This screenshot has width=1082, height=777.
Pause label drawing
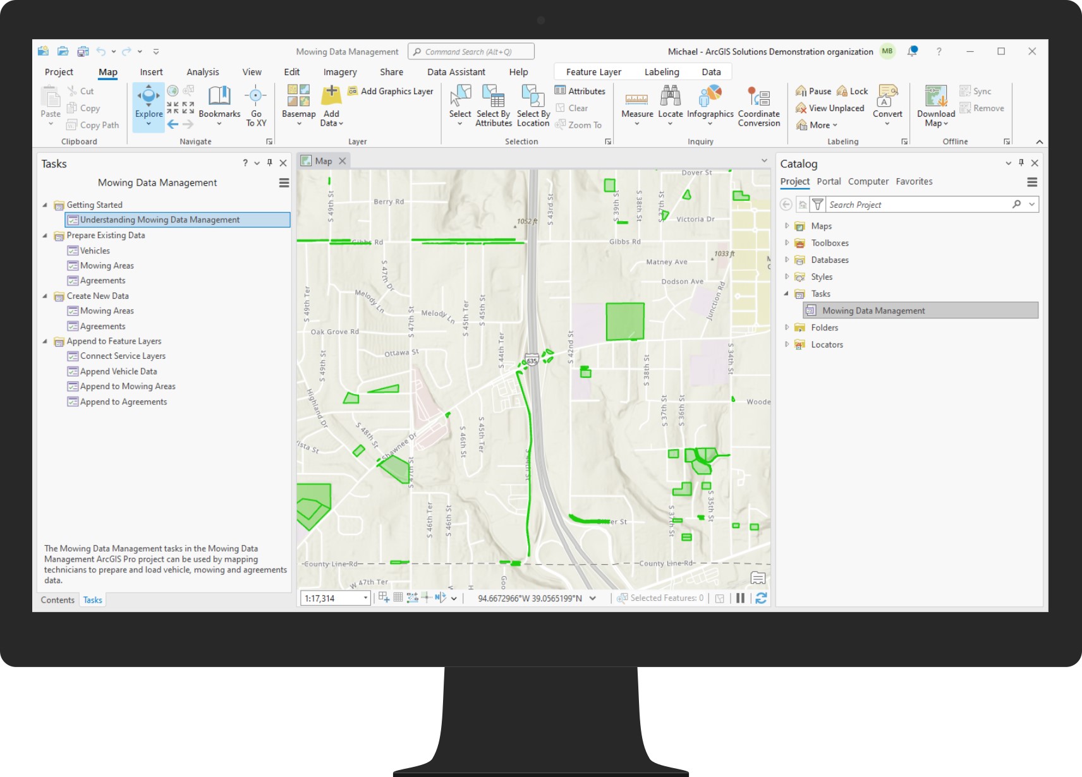point(813,91)
